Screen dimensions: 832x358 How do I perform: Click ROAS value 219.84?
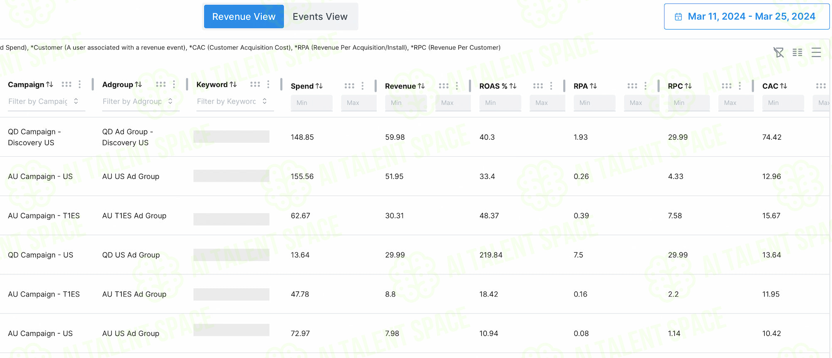coord(491,255)
